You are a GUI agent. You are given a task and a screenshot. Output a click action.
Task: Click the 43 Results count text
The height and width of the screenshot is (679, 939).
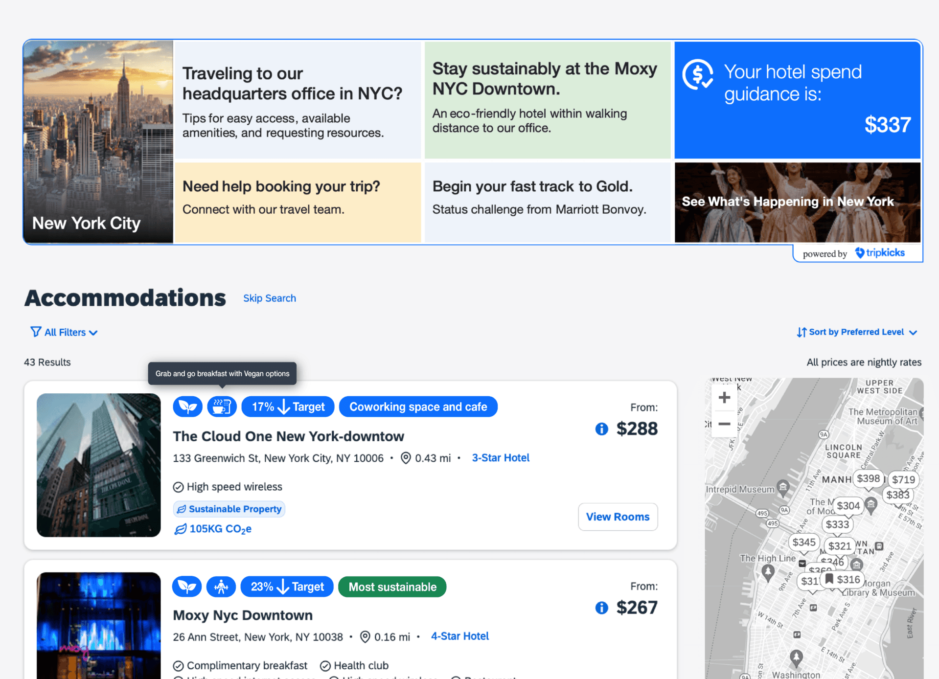[x=47, y=362]
